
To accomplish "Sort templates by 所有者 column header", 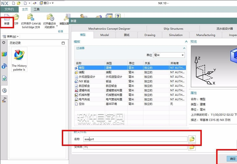I will (178, 63).
